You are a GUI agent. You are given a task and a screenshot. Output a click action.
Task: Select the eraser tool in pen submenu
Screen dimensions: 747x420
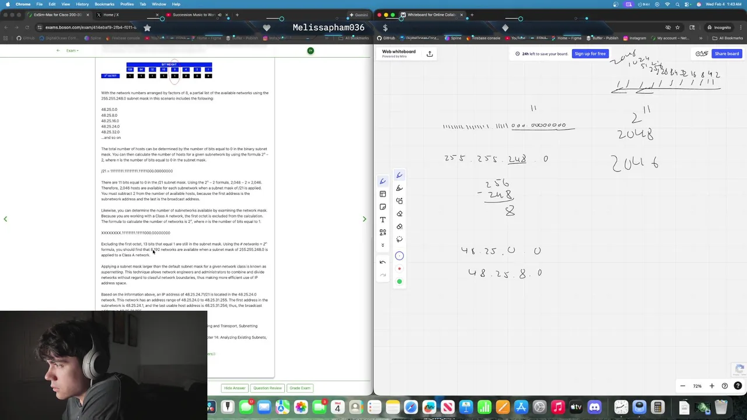[400, 214]
